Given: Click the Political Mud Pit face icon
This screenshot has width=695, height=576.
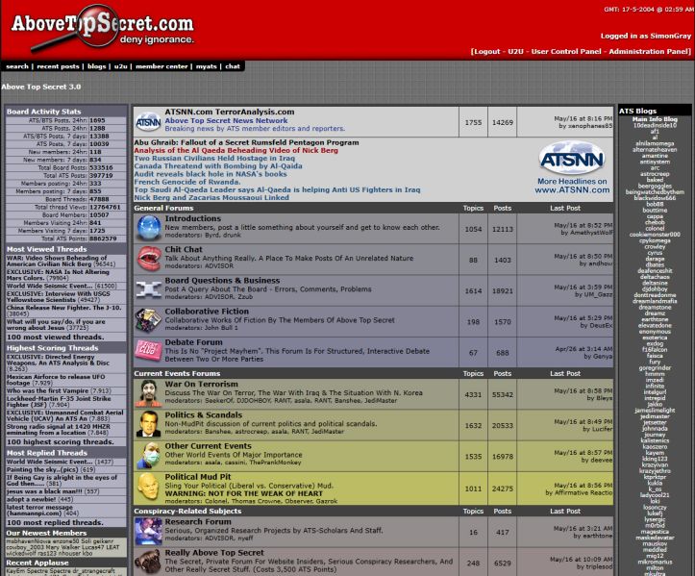Looking at the screenshot, I should [x=149, y=487].
